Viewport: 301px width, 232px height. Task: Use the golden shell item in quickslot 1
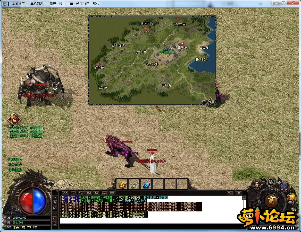click(x=122, y=184)
